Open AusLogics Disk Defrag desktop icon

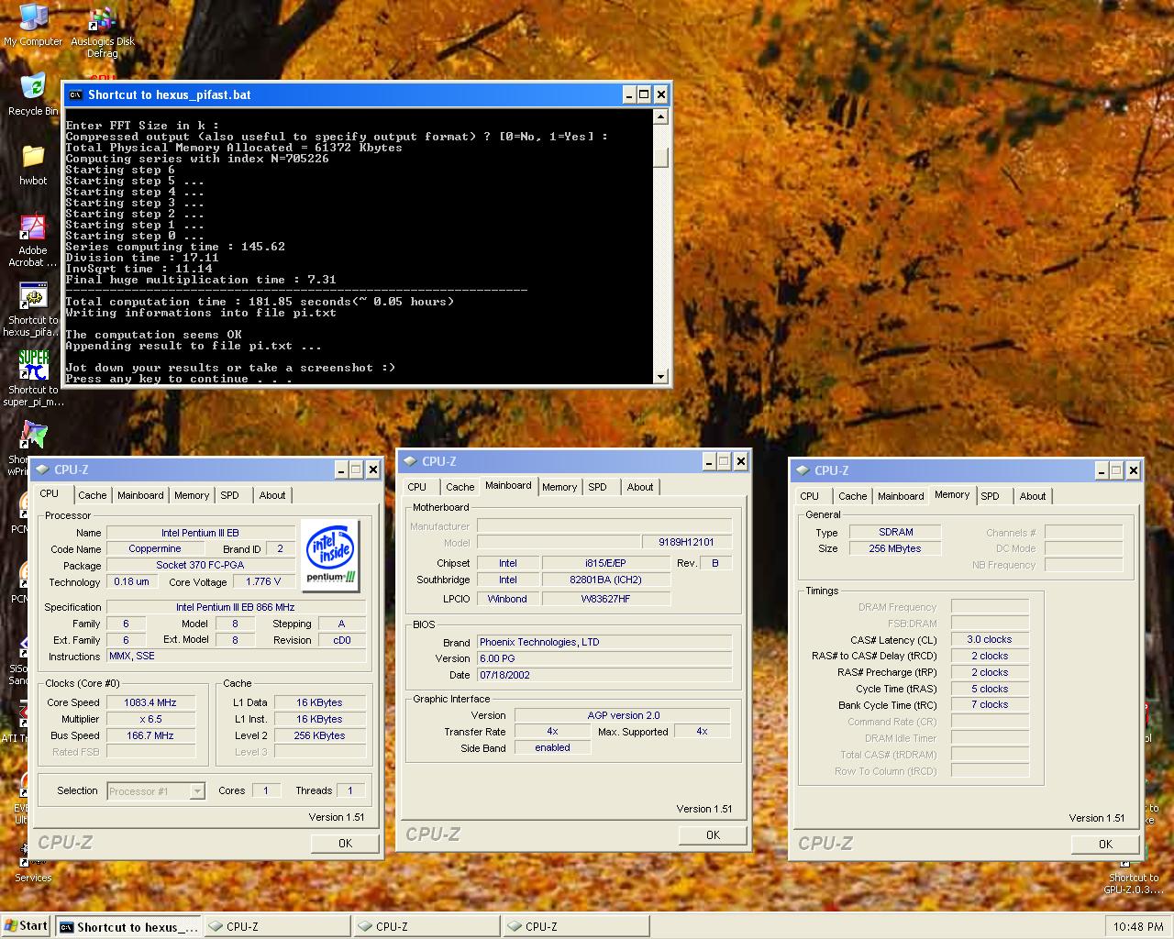103,32
